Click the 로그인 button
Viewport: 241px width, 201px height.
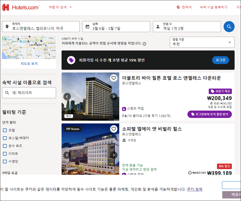[220, 60]
